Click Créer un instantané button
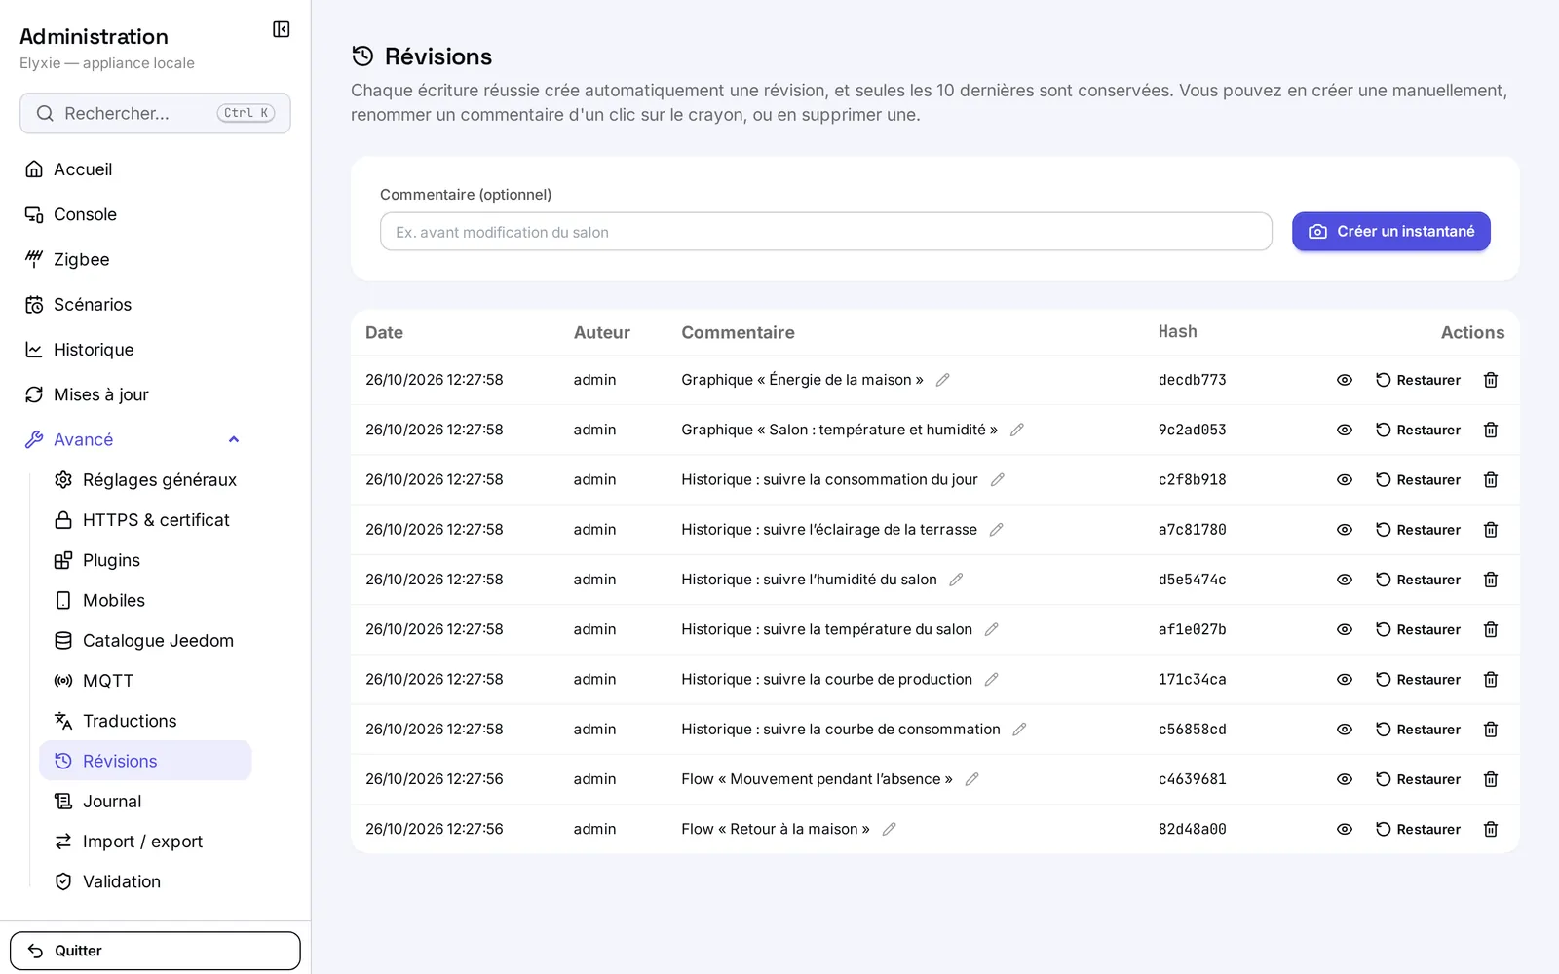 coord(1390,232)
